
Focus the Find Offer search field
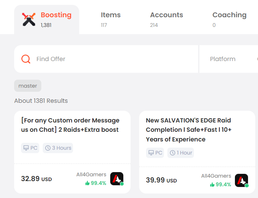click(106, 59)
